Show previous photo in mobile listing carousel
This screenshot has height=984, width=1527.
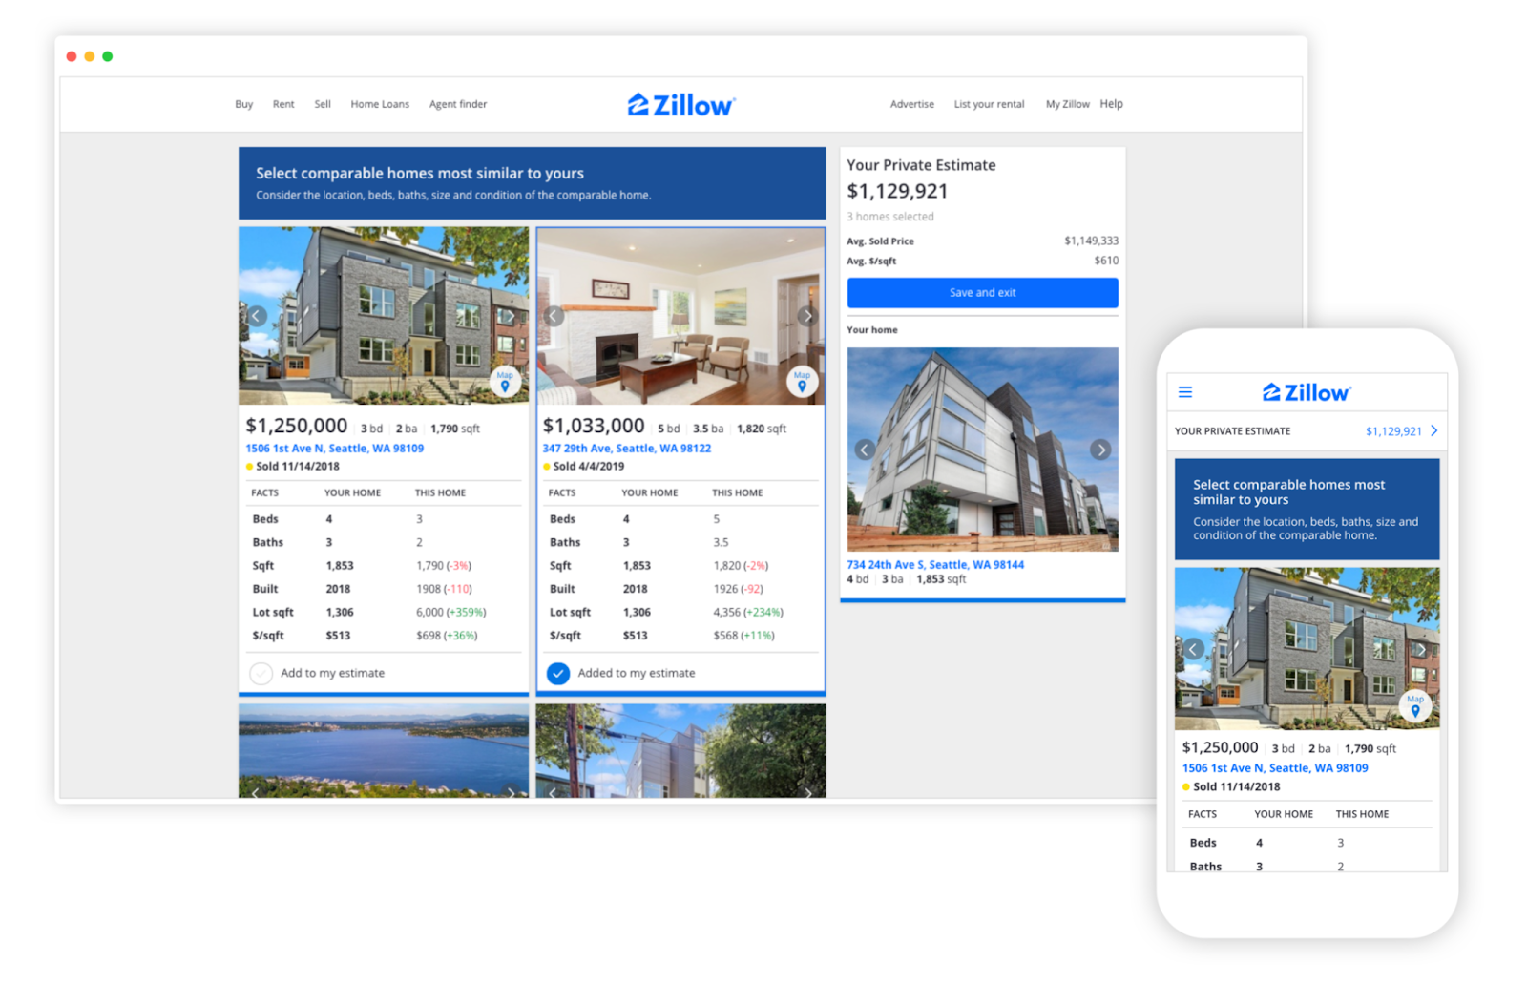tap(1193, 650)
